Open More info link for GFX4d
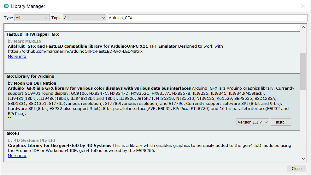The height and width of the screenshot is (175, 311). click(17, 155)
